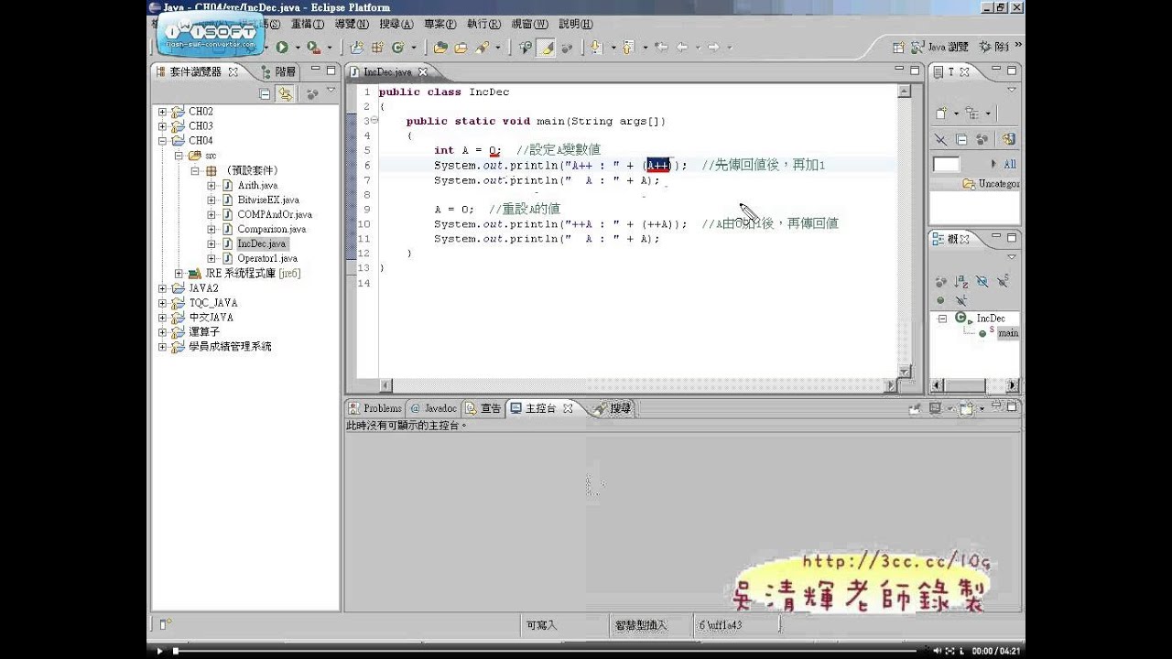The height and width of the screenshot is (659, 1172).
Task: Click the New Task icon in the Task List
Action: pyautogui.click(x=941, y=113)
